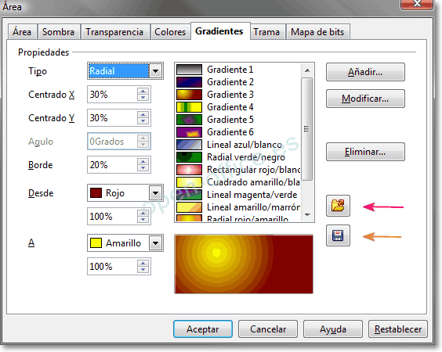Click the Restablecer button

[398, 329]
